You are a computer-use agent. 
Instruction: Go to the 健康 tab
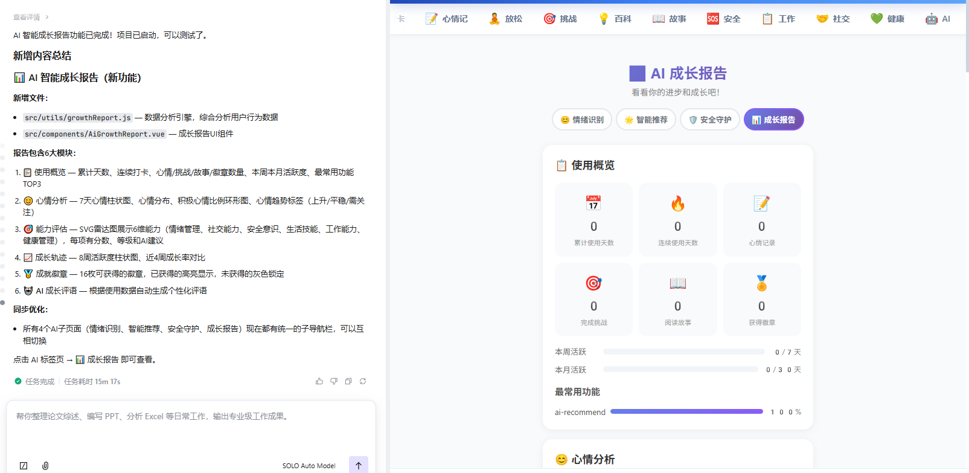pos(887,19)
